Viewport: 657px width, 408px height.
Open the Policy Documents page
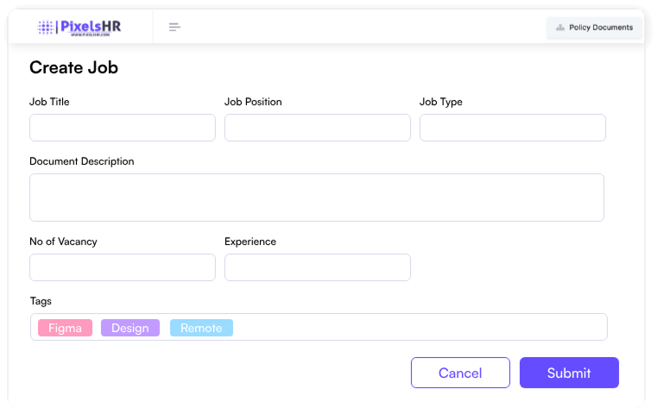pyautogui.click(x=595, y=28)
